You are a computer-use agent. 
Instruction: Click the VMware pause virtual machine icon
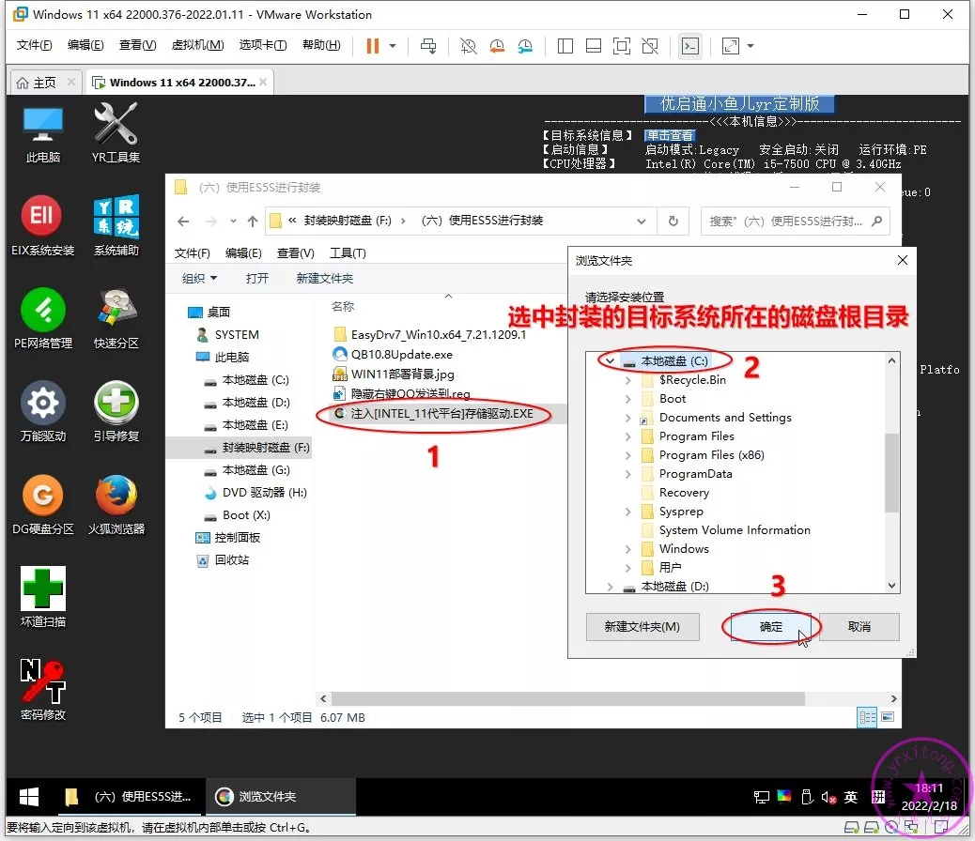click(373, 45)
